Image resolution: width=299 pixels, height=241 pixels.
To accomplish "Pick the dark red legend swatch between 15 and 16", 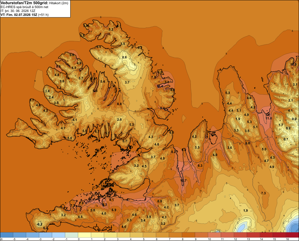I will pos(279,235).
